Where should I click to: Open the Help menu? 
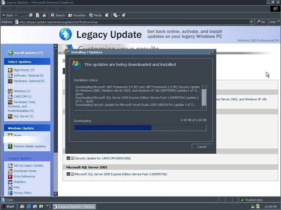(x=62, y=8)
